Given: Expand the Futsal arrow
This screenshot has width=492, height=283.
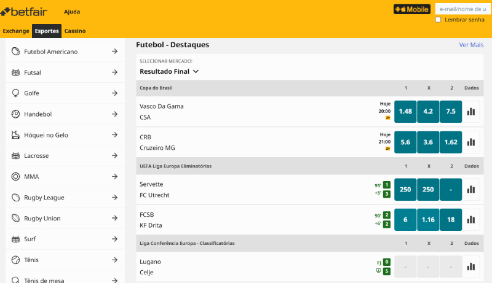Looking at the screenshot, I should point(114,72).
